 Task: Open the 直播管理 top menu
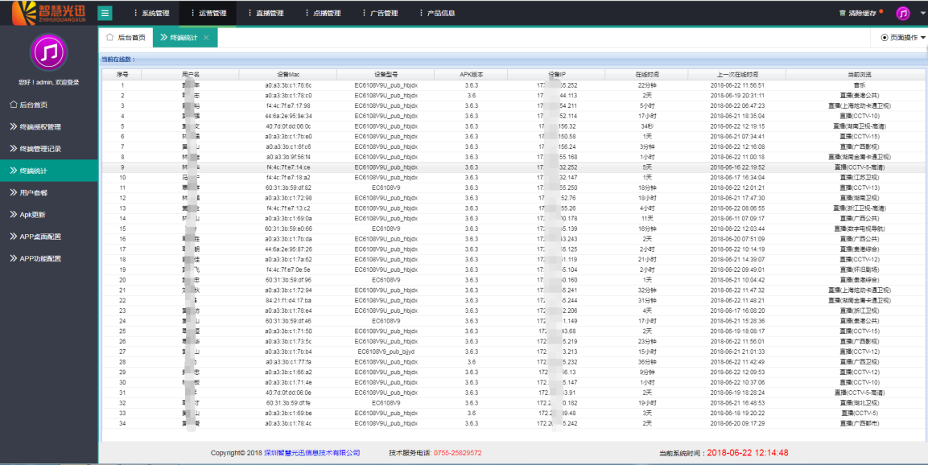click(266, 13)
